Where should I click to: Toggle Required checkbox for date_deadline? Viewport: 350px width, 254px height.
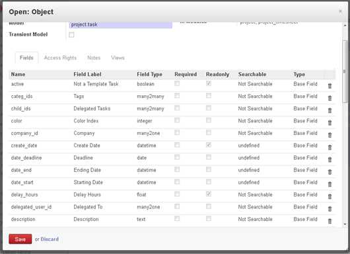(177, 157)
